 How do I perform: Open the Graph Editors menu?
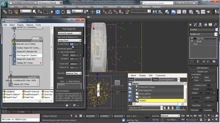click(x=84, y=7)
